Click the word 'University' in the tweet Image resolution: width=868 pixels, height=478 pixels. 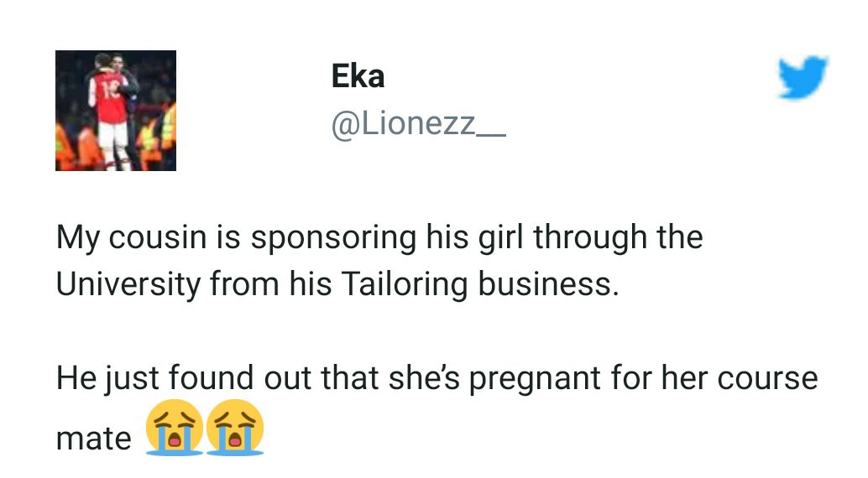tap(128, 285)
